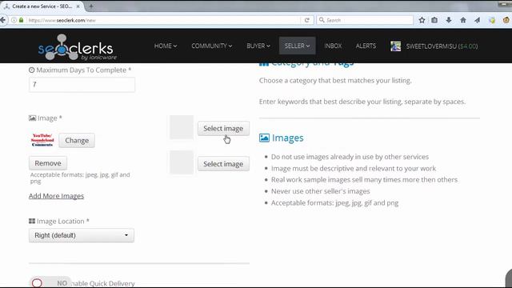Open a new browser tab with plus button

point(91,6)
